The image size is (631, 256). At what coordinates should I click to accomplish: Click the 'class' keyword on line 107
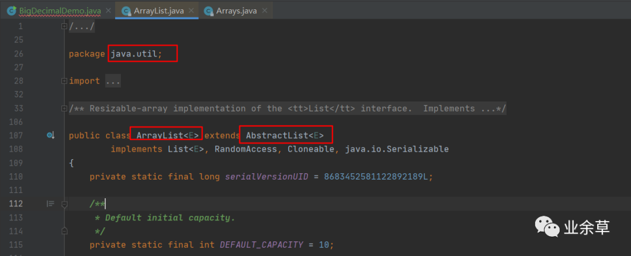click(x=118, y=135)
